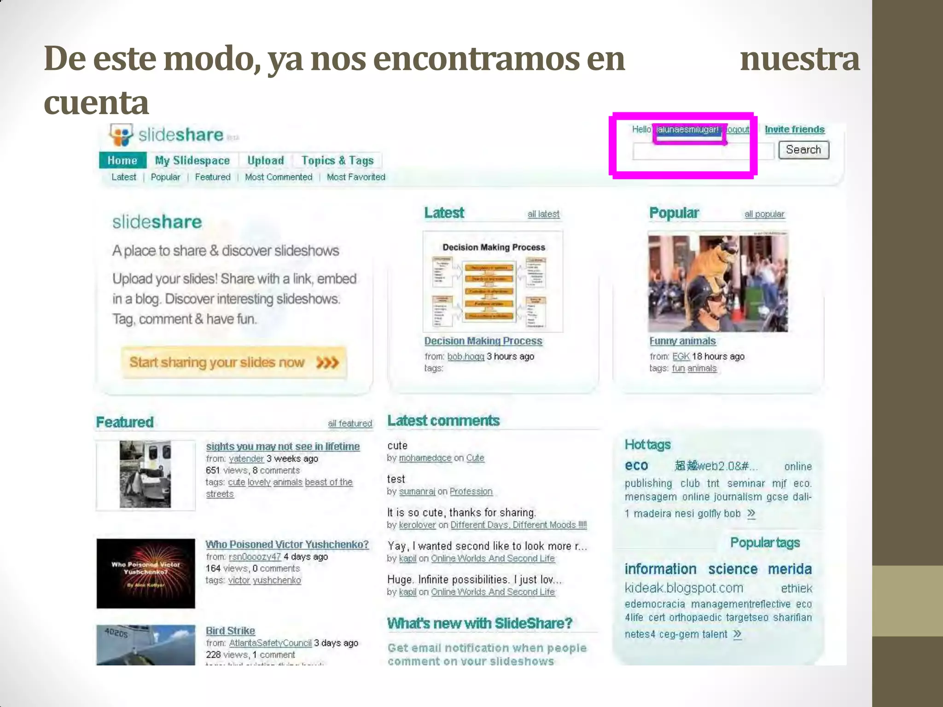
Task: Open the all featured link
Action: point(350,423)
